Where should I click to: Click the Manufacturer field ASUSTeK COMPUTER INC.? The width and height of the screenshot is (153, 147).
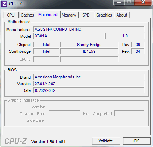(89, 29)
